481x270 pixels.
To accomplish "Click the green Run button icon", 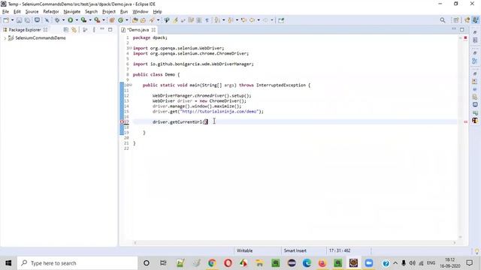I will (70, 20).
